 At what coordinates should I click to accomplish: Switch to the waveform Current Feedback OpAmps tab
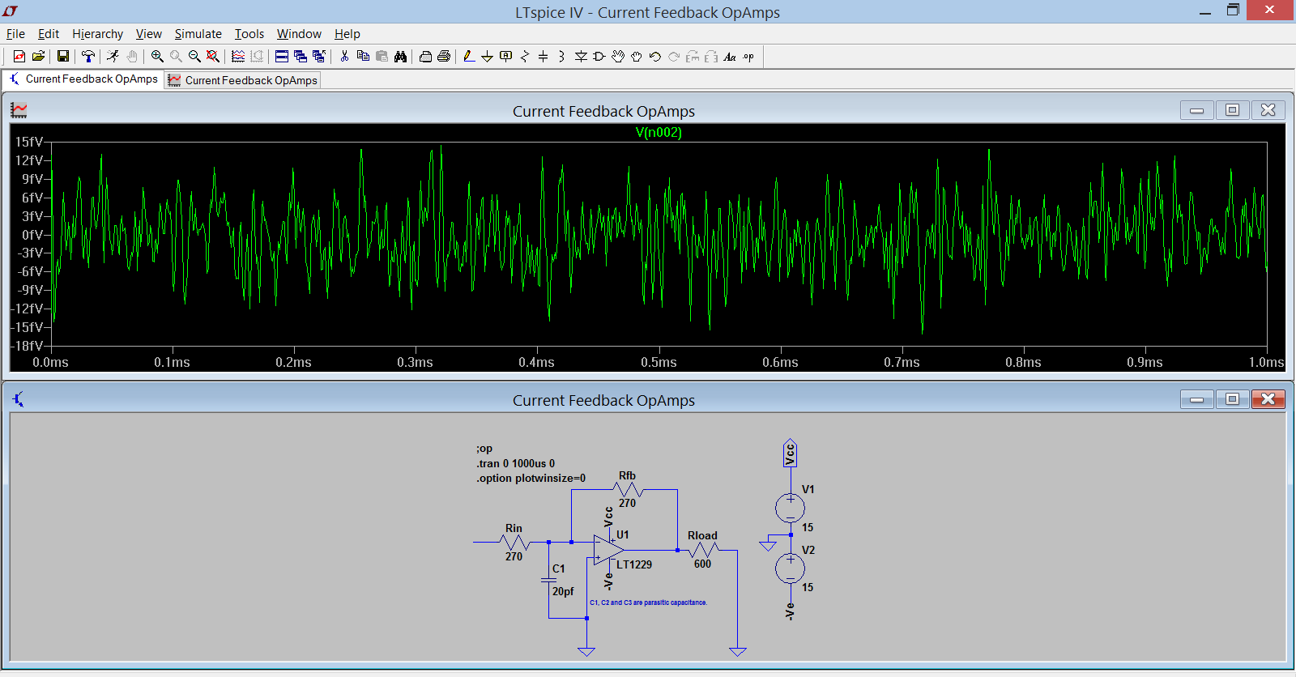coord(242,80)
